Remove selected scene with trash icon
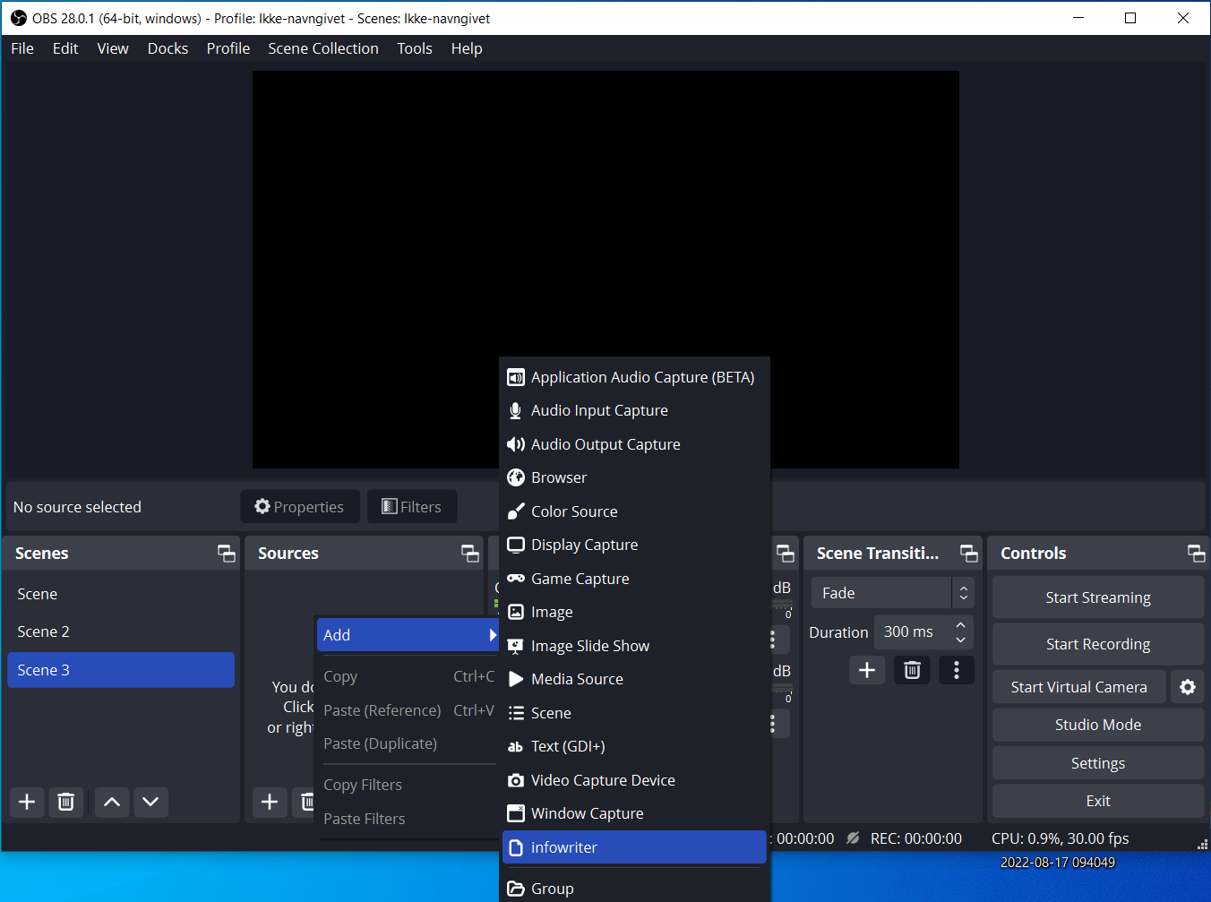1211x902 pixels. point(65,802)
